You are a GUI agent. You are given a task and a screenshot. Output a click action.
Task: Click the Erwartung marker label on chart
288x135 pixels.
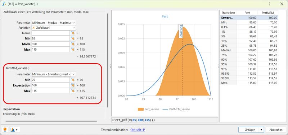coord(181,31)
